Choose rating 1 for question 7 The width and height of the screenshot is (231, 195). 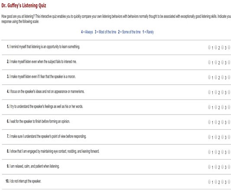[209, 137]
